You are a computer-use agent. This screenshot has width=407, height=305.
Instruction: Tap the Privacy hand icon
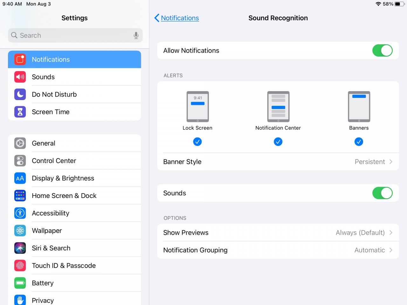[x=20, y=300]
